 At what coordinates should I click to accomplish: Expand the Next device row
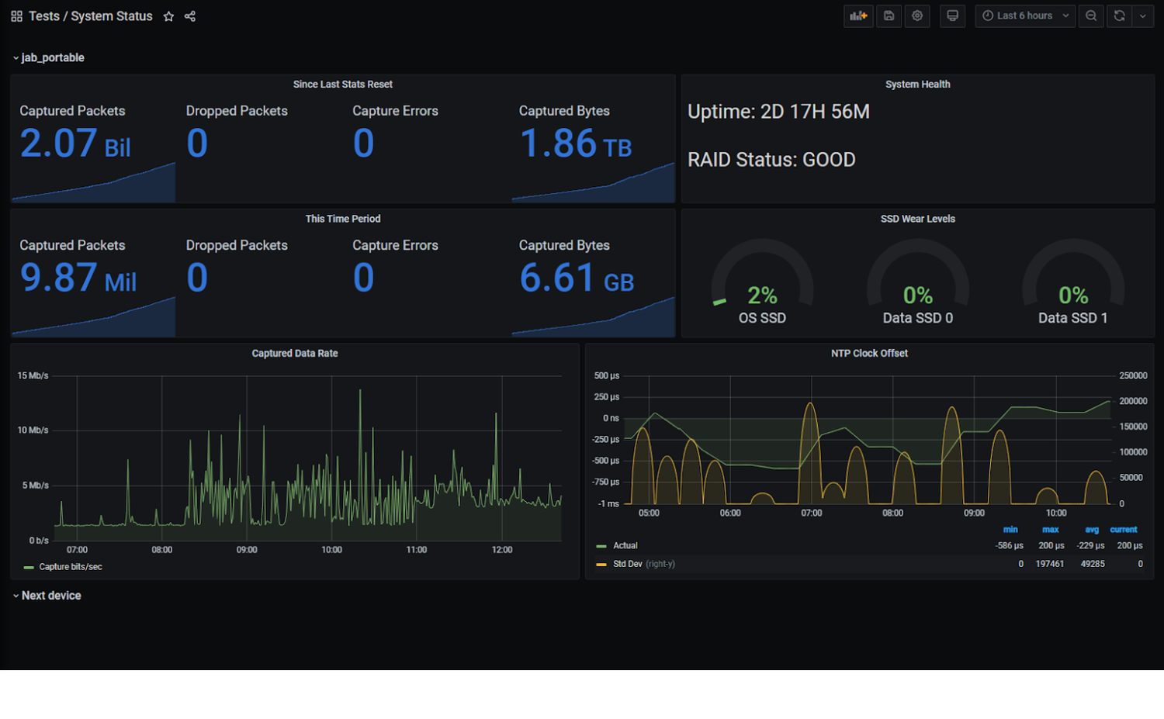point(51,595)
